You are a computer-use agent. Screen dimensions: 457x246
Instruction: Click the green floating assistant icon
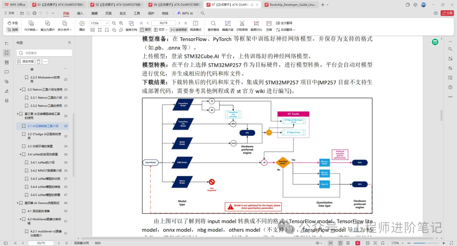click(435, 42)
